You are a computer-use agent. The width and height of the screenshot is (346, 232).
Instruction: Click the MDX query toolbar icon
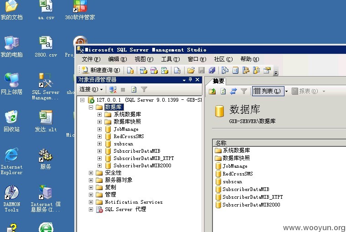click(144, 70)
